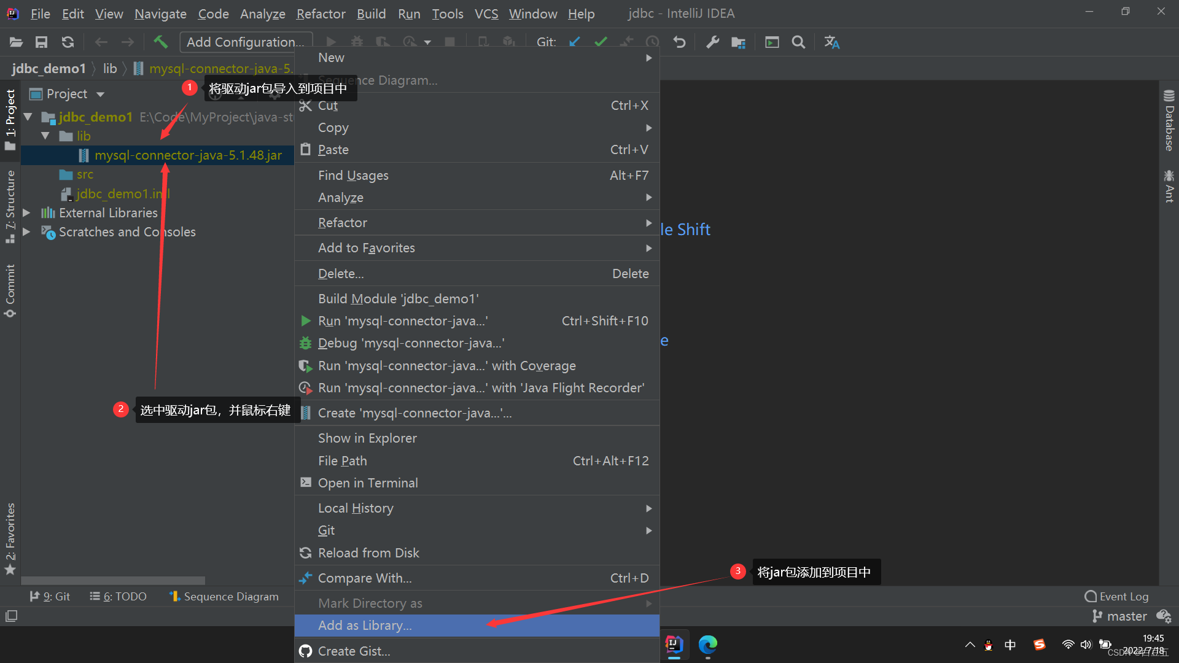Click the Wi-Fi tray icon

pyautogui.click(x=1068, y=645)
